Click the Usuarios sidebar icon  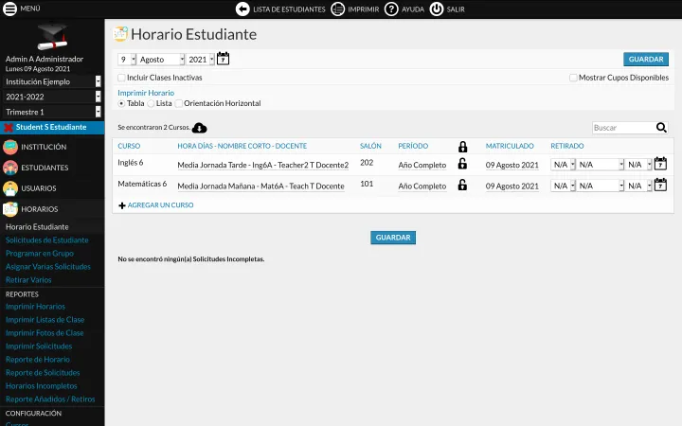point(10,188)
